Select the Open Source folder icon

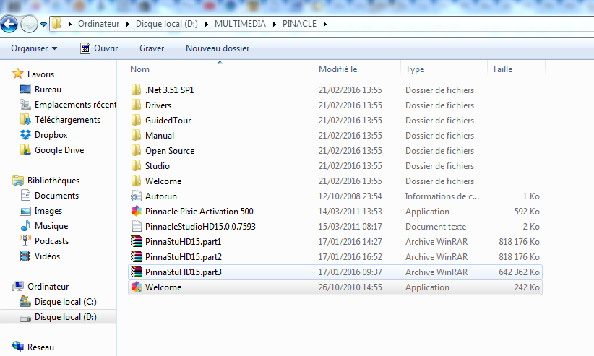pyautogui.click(x=137, y=150)
